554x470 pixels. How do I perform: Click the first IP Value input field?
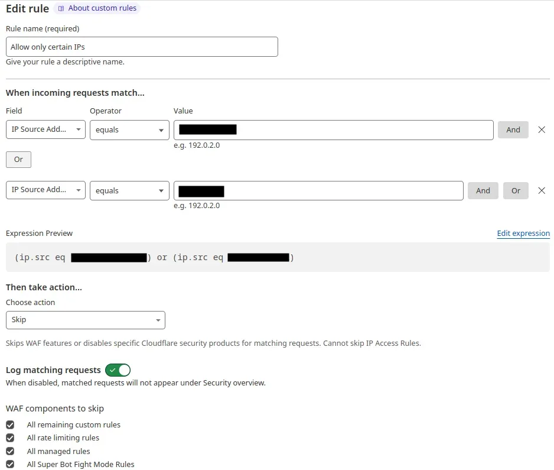pyautogui.click(x=333, y=129)
